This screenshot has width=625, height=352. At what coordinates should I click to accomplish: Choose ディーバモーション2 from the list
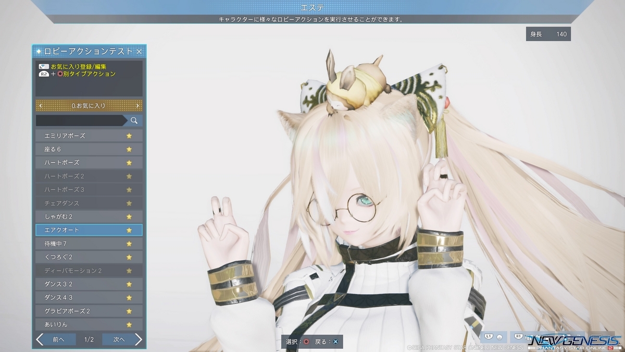coord(89,271)
